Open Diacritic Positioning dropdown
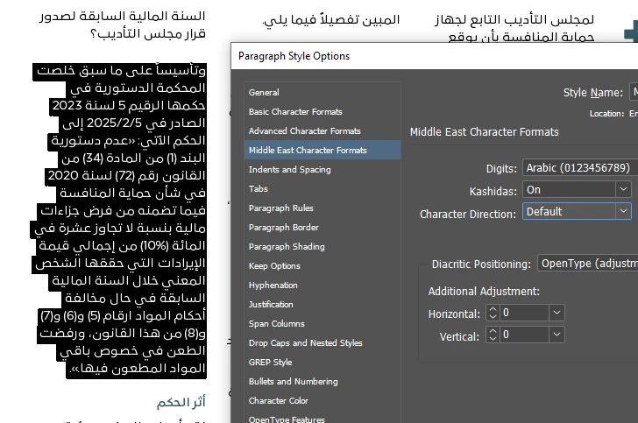This screenshot has width=638, height=423. click(587, 264)
